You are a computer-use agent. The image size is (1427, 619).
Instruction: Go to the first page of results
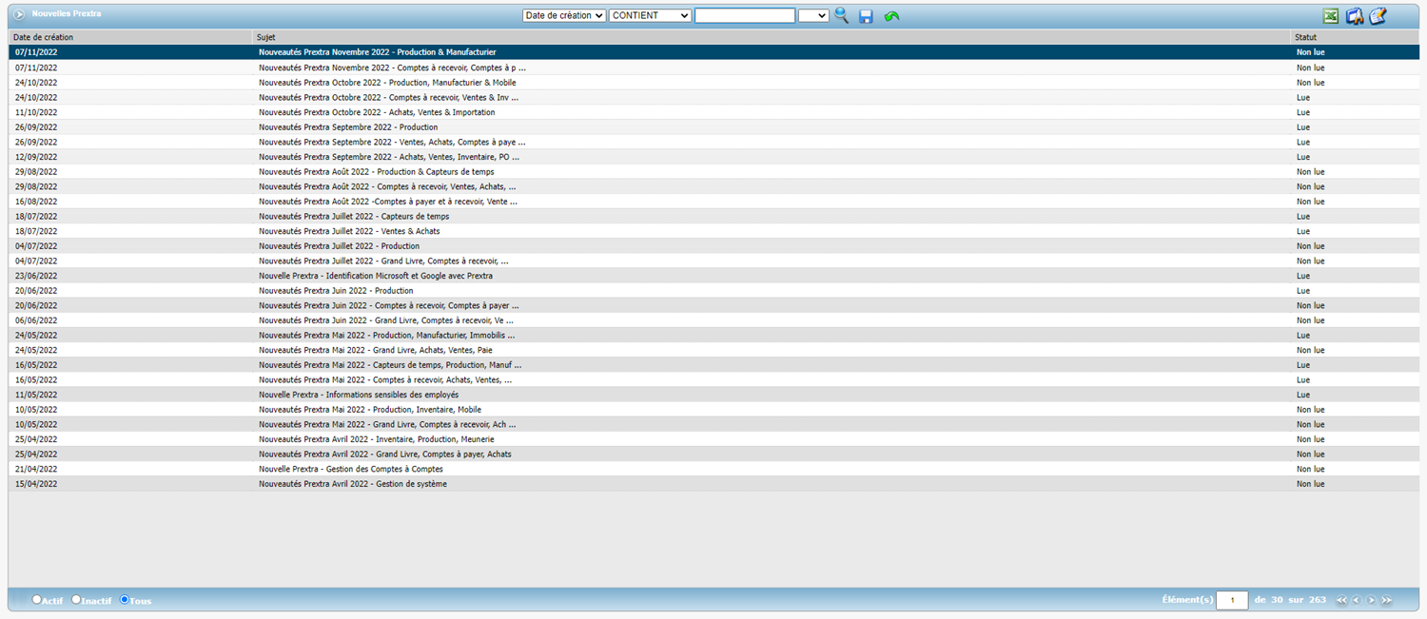(1341, 600)
